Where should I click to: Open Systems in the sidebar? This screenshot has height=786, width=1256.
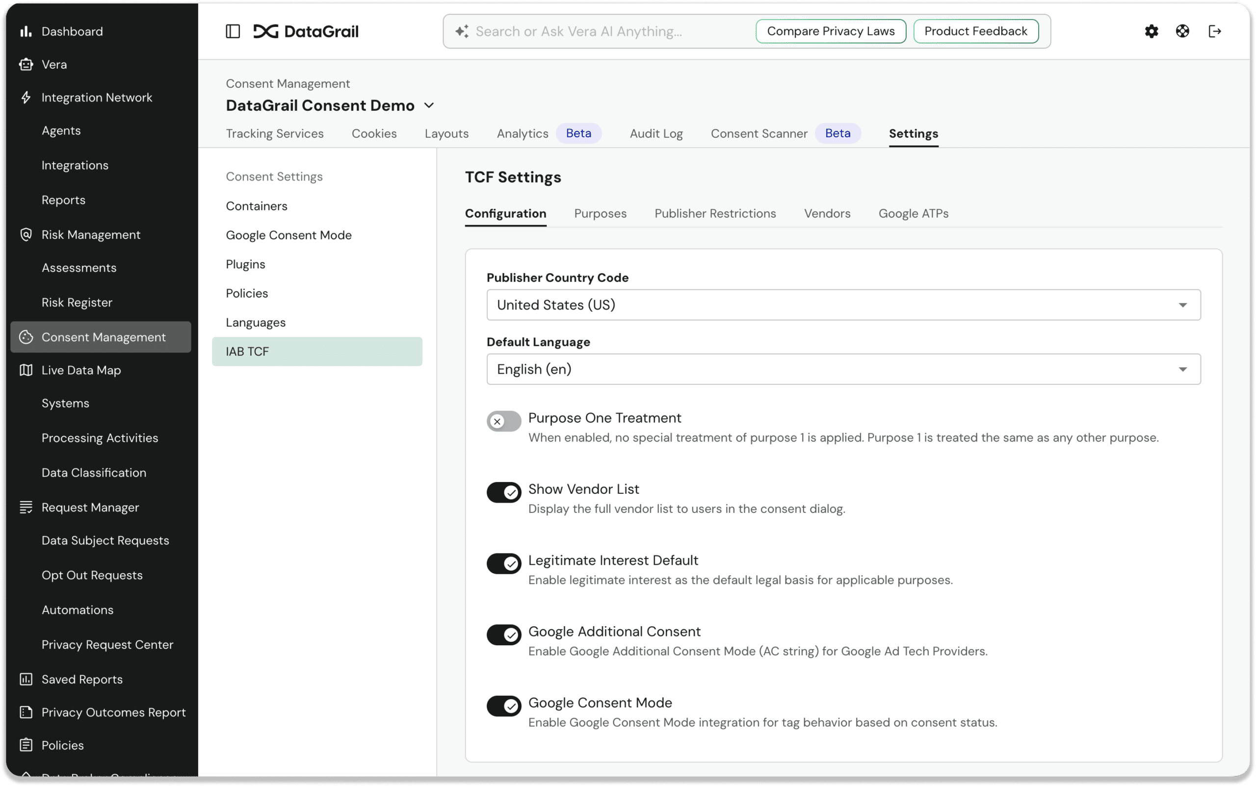tap(66, 404)
